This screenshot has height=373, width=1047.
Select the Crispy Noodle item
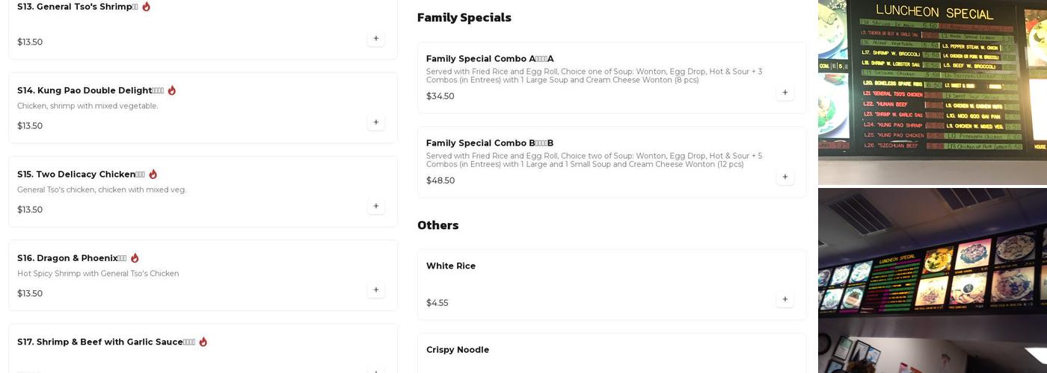458,350
